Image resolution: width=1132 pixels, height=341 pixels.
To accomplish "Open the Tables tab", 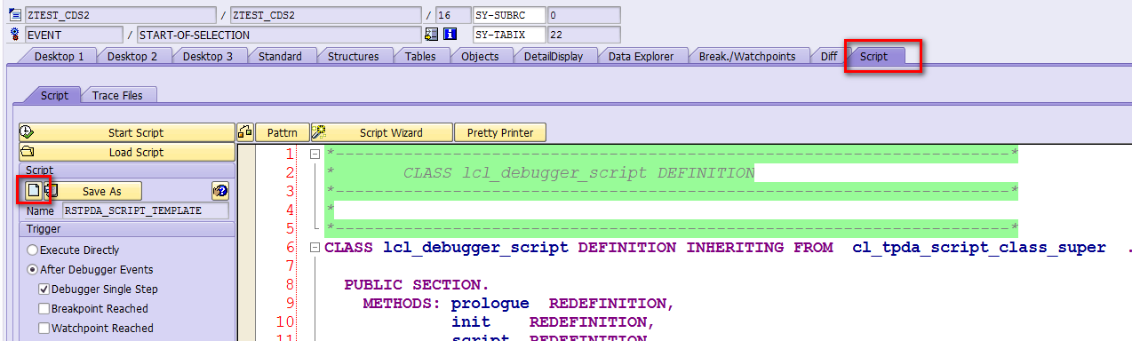I will (x=420, y=56).
